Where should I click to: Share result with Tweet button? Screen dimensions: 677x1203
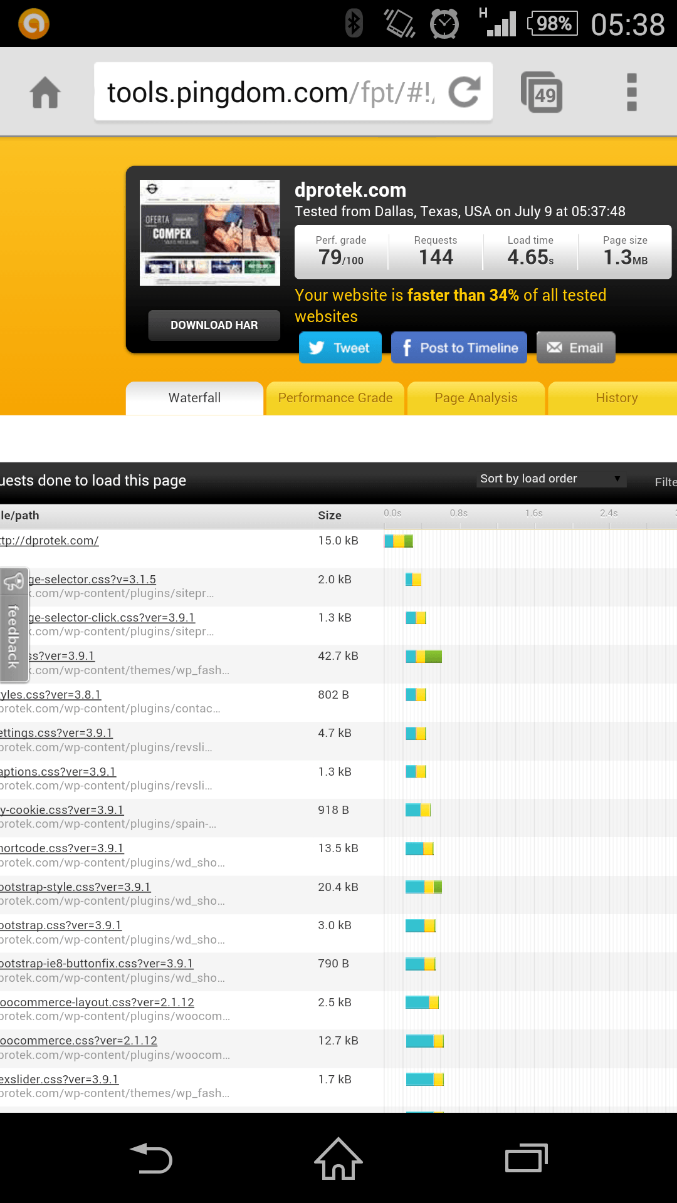[x=340, y=348]
